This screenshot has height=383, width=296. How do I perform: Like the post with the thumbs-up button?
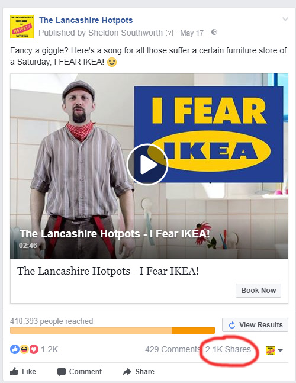[23, 372]
